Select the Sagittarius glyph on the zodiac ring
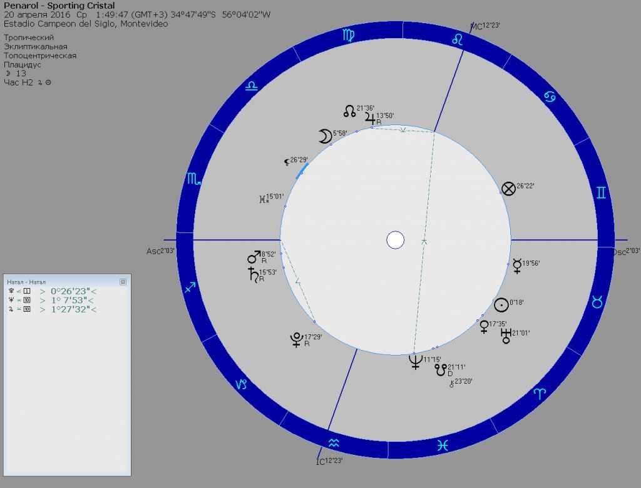 (x=190, y=287)
